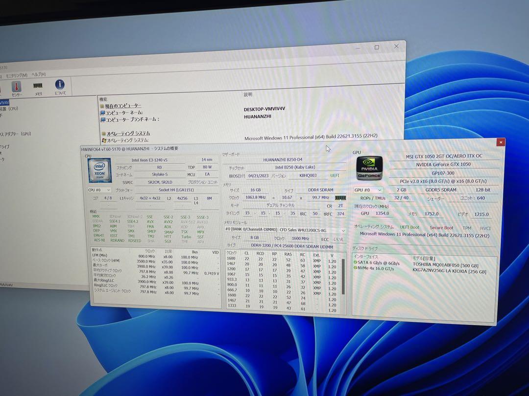The image size is (529, 396).
Task: Click the icon beside 現在のコンピューター heading
Action: (x=102, y=107)
